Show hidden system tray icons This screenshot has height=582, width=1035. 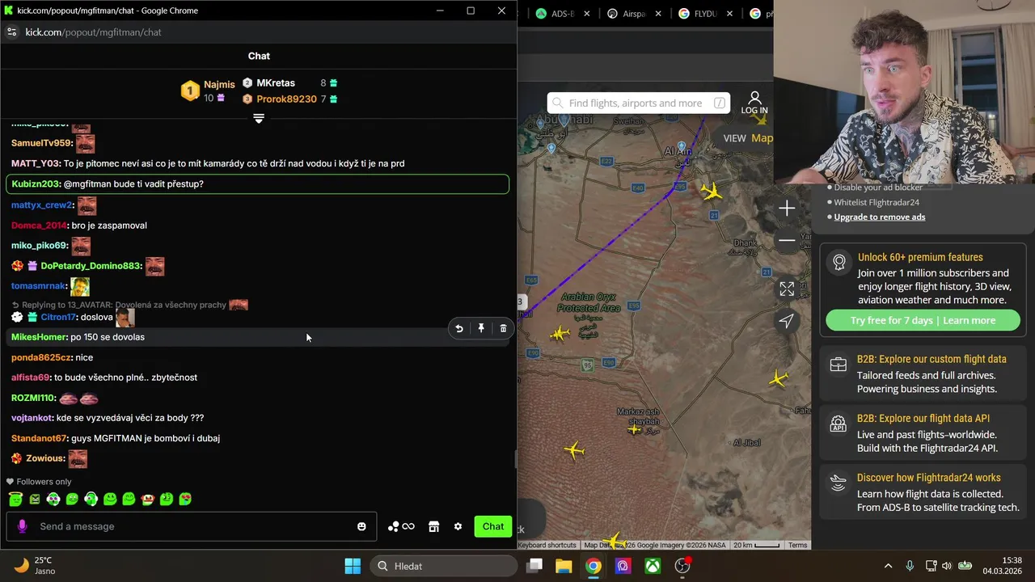coord(888,566)
